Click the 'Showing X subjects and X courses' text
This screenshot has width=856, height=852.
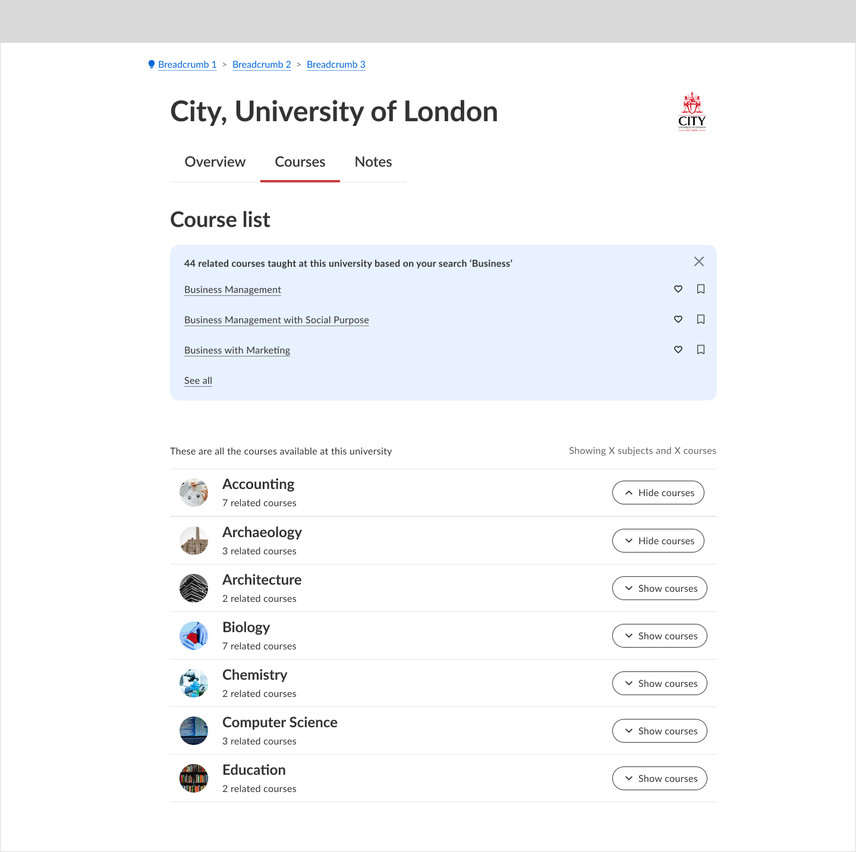point(643,451)
